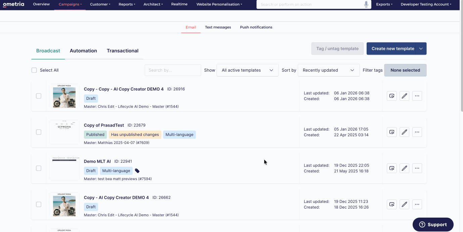The width and height of the screenshot is (463, 232).
Task: Open the Architect menu
Action: [153, 4]
